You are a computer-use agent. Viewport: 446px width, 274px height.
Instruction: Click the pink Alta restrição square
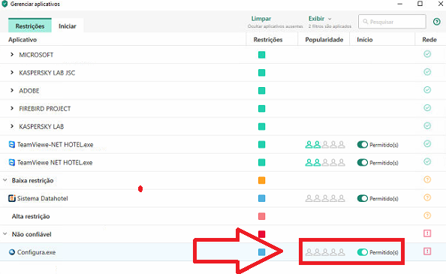(x=262, y=216)
